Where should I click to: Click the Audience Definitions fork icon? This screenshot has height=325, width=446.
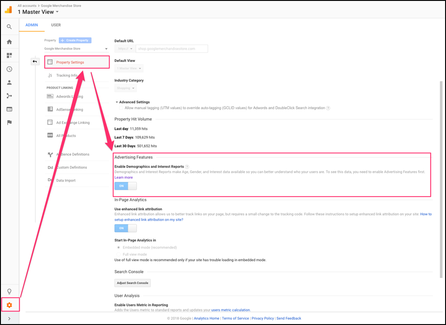click(x=51, y=155)
